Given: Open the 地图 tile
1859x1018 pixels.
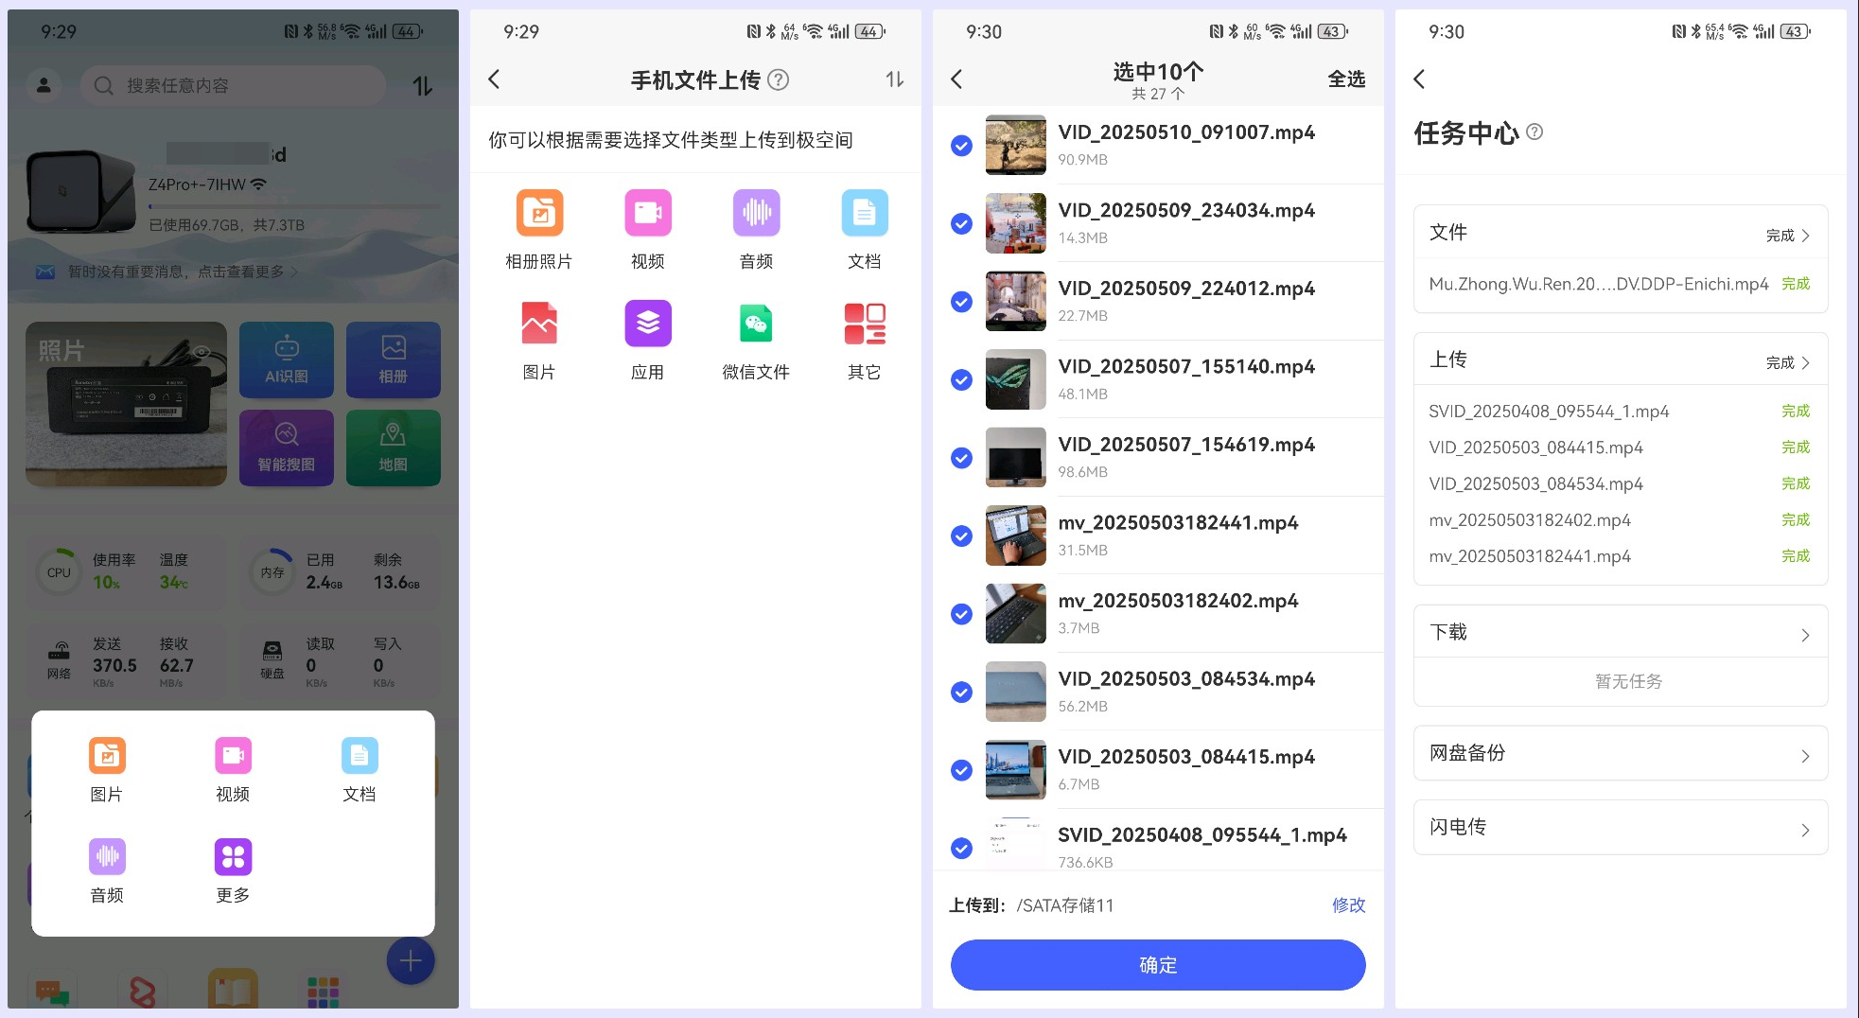Looking at the screenshot, I should (394, 448).
